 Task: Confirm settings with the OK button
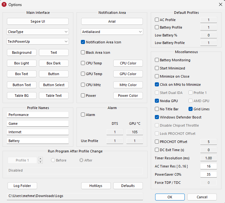pyautogui.click(x=170, y=197)
